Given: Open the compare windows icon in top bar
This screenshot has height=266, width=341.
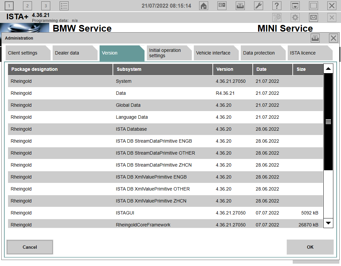Looking at the screenshot, I should click(x=222, y=6).
